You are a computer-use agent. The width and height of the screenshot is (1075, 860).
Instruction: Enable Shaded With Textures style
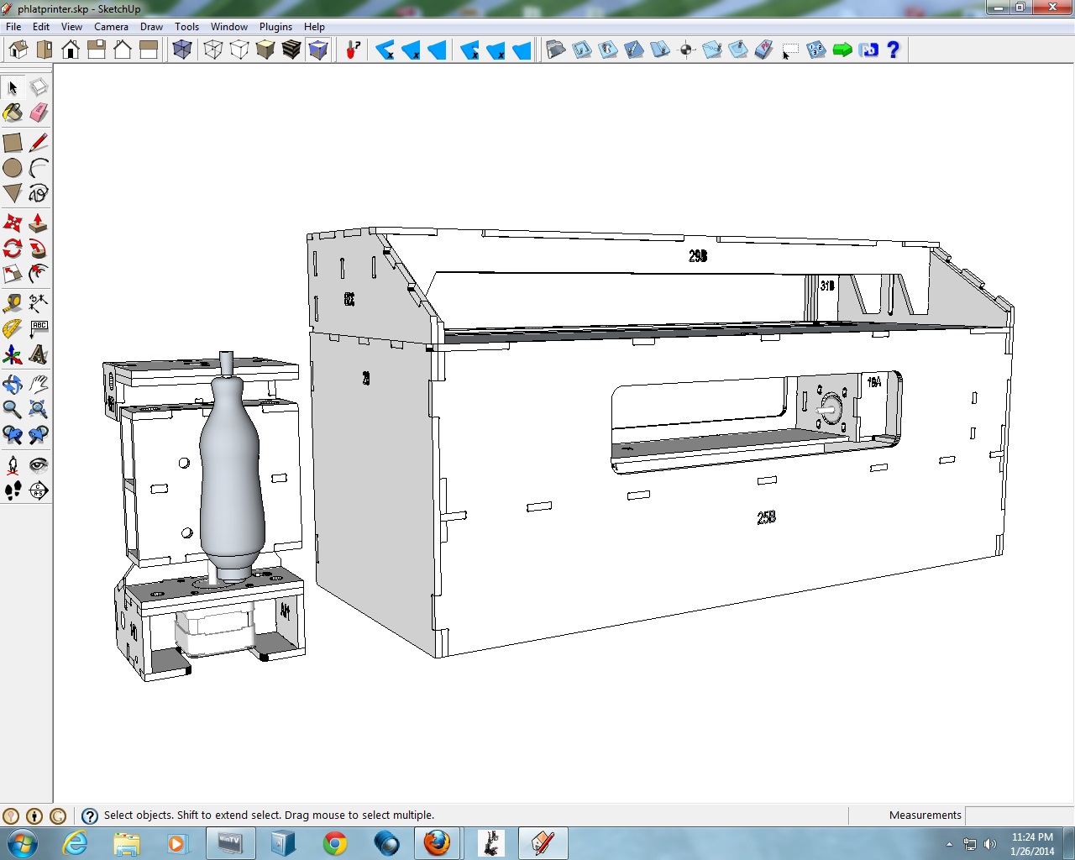click(291, 50)
